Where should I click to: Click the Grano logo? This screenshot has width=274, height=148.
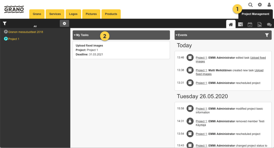(x=14, y=9)
